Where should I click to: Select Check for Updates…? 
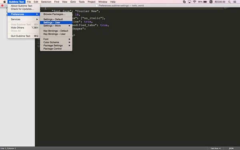[x=24, y=9]
